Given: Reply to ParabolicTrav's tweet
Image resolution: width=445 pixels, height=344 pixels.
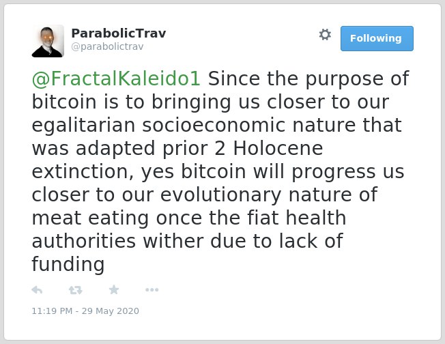Looking at the screenshot, I should click(37, 290).
